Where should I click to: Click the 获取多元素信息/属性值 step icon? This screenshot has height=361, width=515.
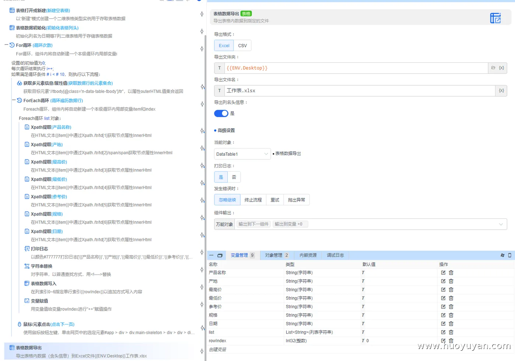pyautogui.click(x=19, y=83)
